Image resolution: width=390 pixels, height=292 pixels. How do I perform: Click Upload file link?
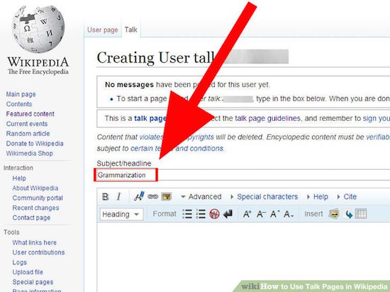pos(28,272)
